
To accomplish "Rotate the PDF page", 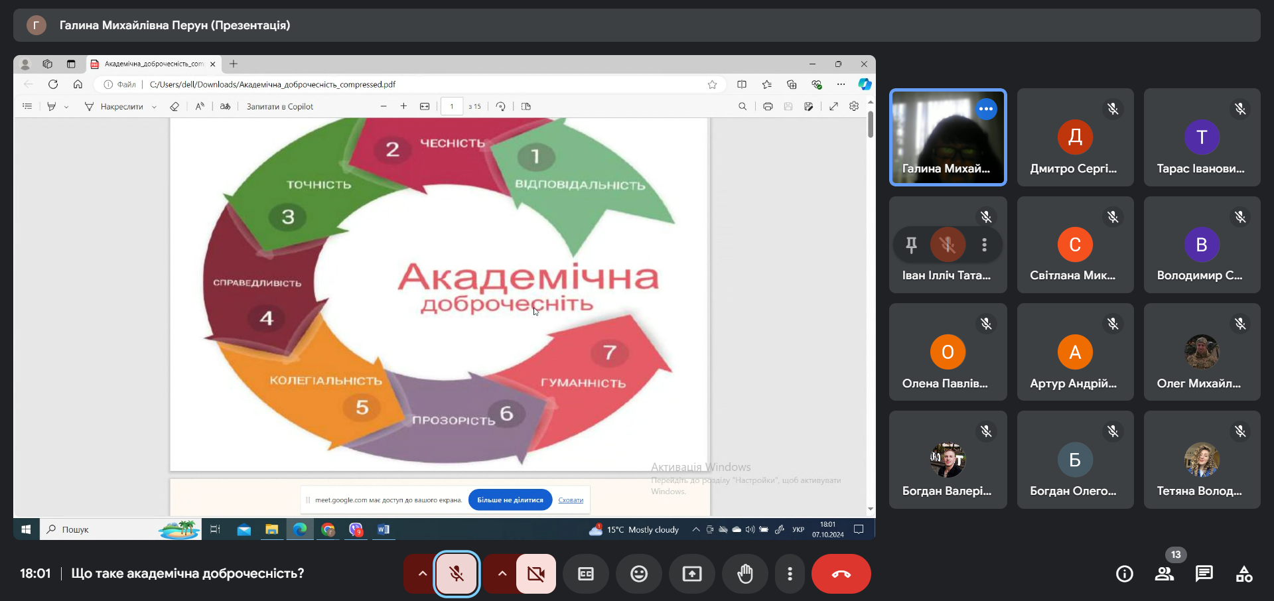I will (501, 106).
